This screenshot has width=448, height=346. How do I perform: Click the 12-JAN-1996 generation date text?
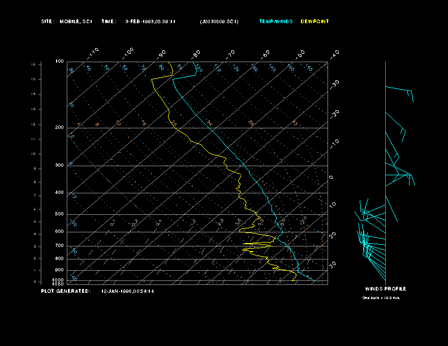click(128, 291)
